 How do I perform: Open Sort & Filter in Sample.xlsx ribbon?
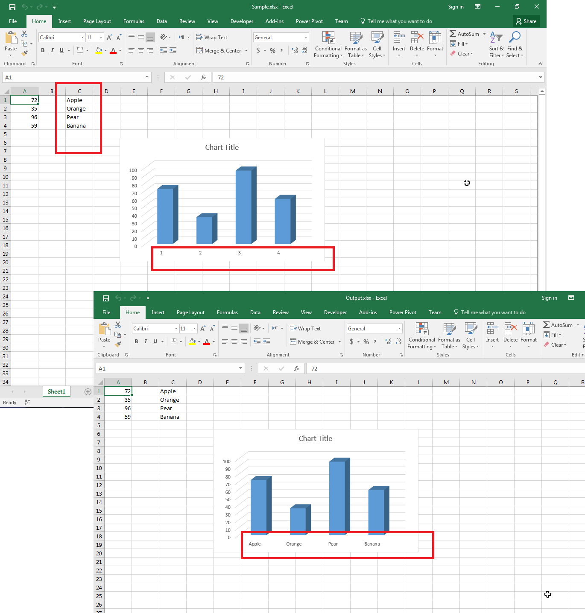pyautogui.click(x=496, y=44)
